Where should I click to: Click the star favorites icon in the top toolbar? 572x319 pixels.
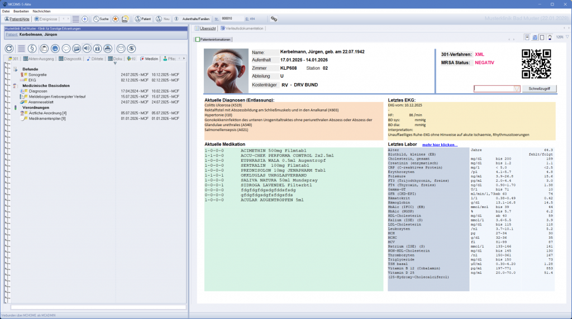(115, 18)
